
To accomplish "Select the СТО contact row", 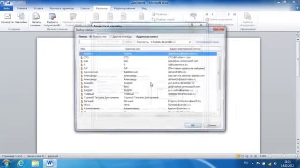I will pyautogui.click(x=148, y=57).
